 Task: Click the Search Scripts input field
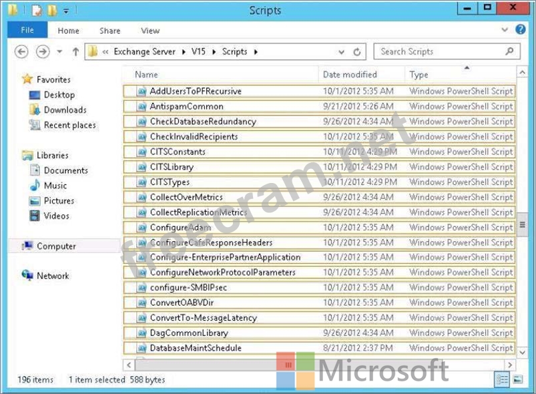[x=447, y=51]
